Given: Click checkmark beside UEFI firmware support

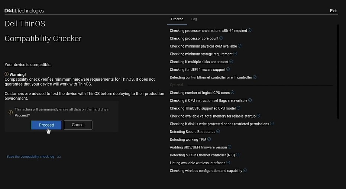Looking at the screenshot, I should pos(228,70).
